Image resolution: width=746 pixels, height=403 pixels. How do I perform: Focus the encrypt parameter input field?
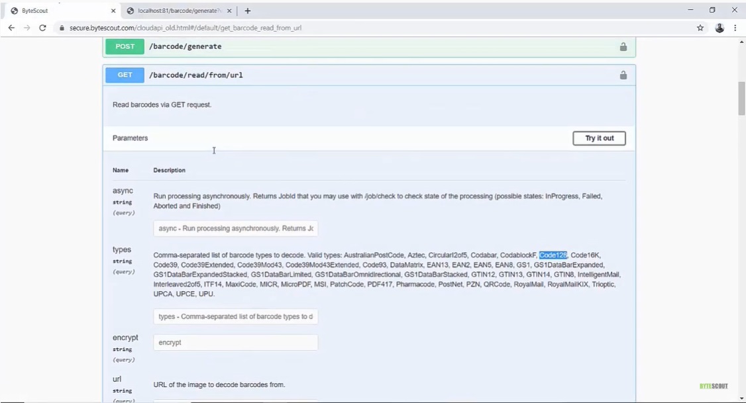coord(235,343)
